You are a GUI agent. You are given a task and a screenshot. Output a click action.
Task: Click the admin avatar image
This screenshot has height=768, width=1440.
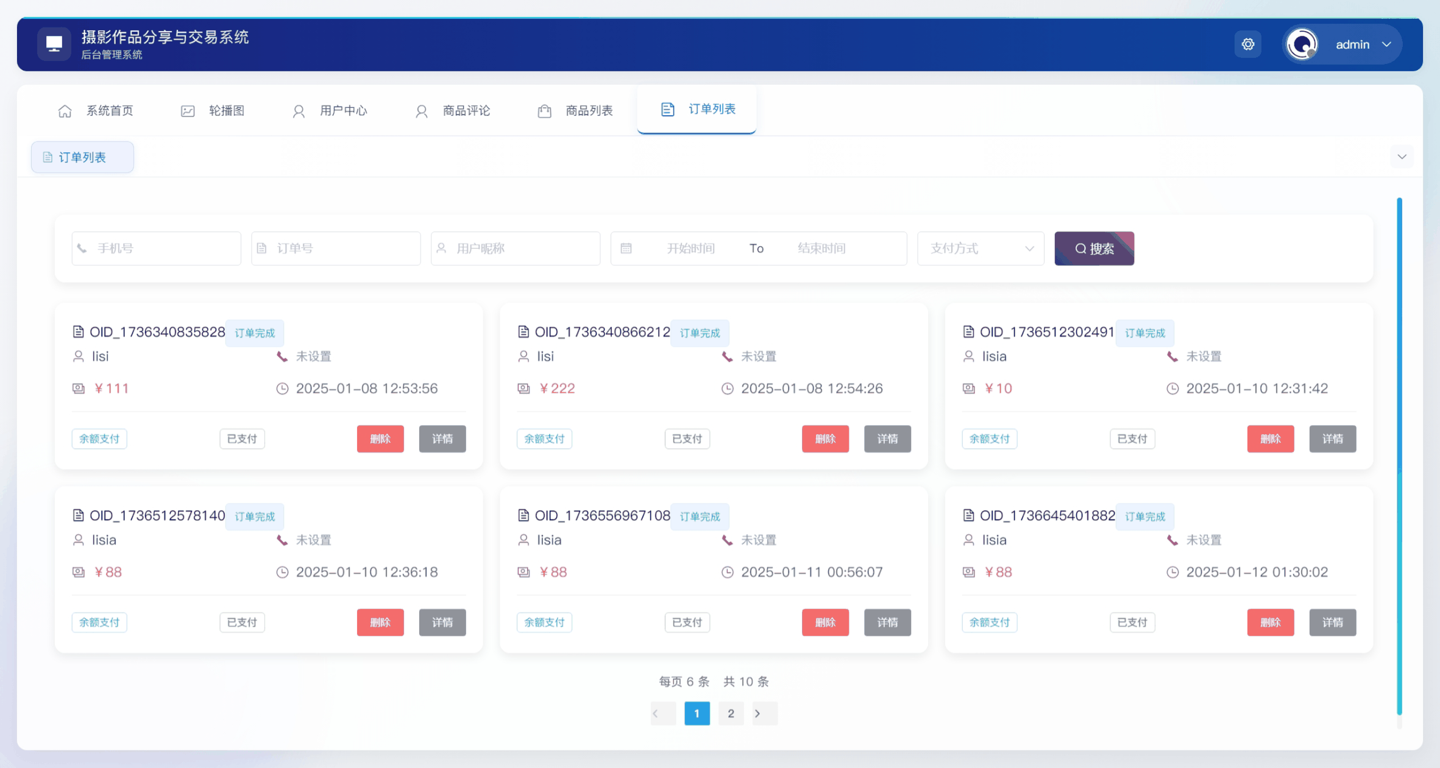1302,44
